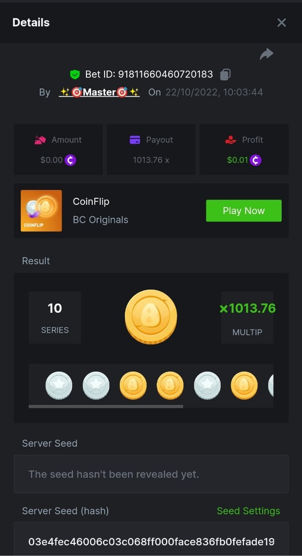Click the share arrow icon
The height and width of the screenshot is (556, 302).
(x=266, y=54)
